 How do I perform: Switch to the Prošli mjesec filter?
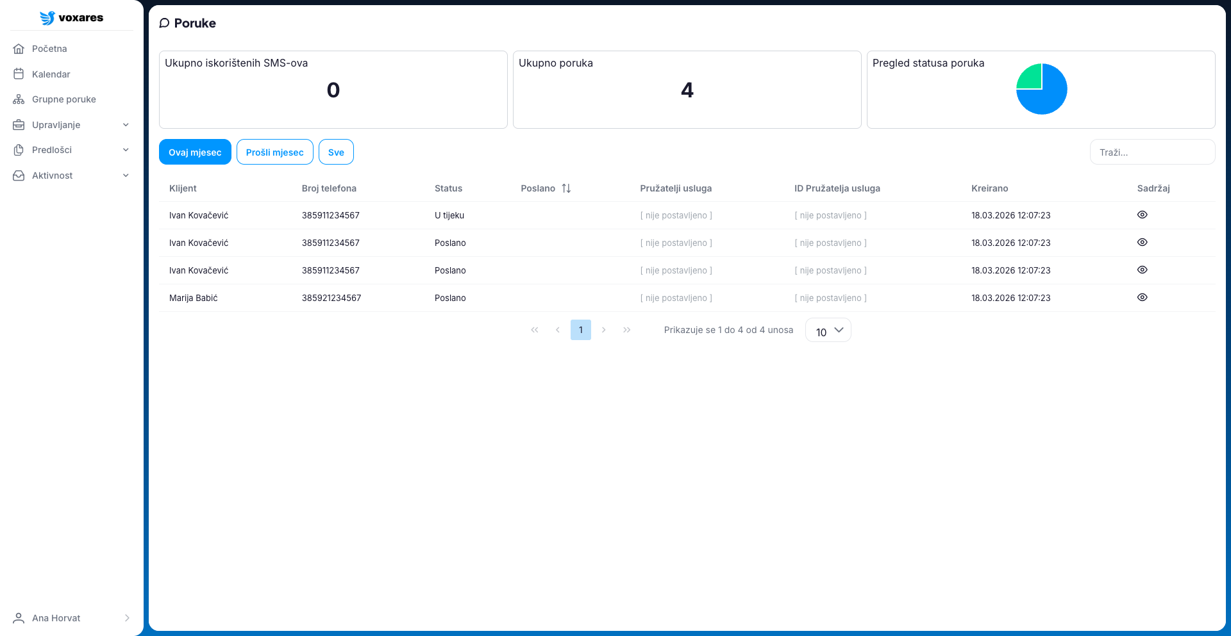tap(274, 152)
